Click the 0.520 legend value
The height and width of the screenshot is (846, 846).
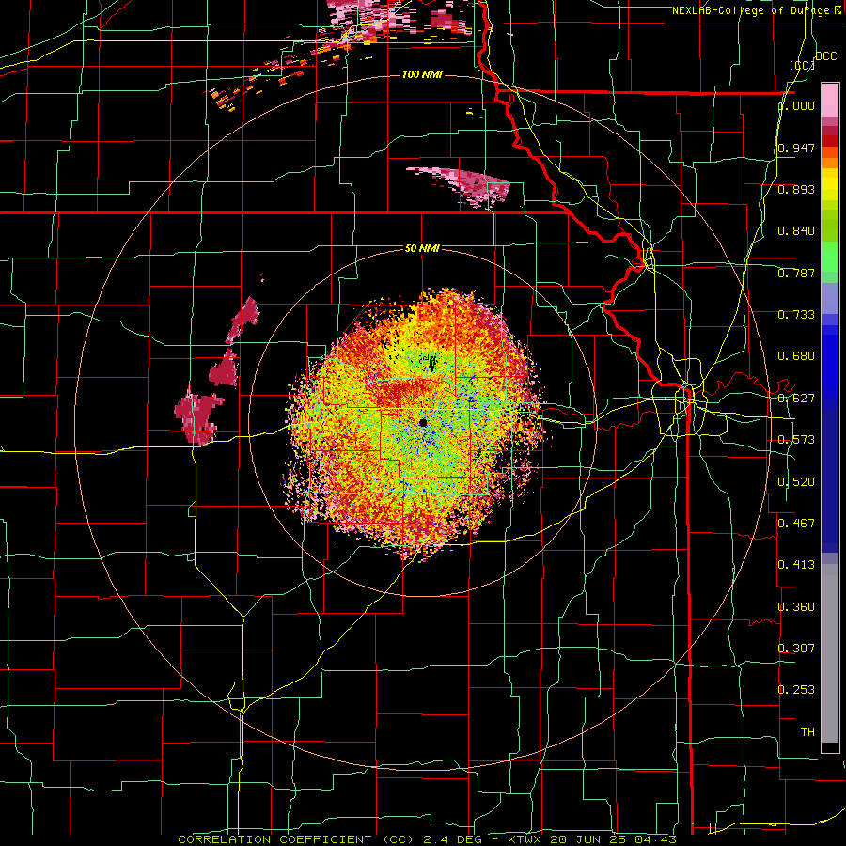(x=796, y=481)
